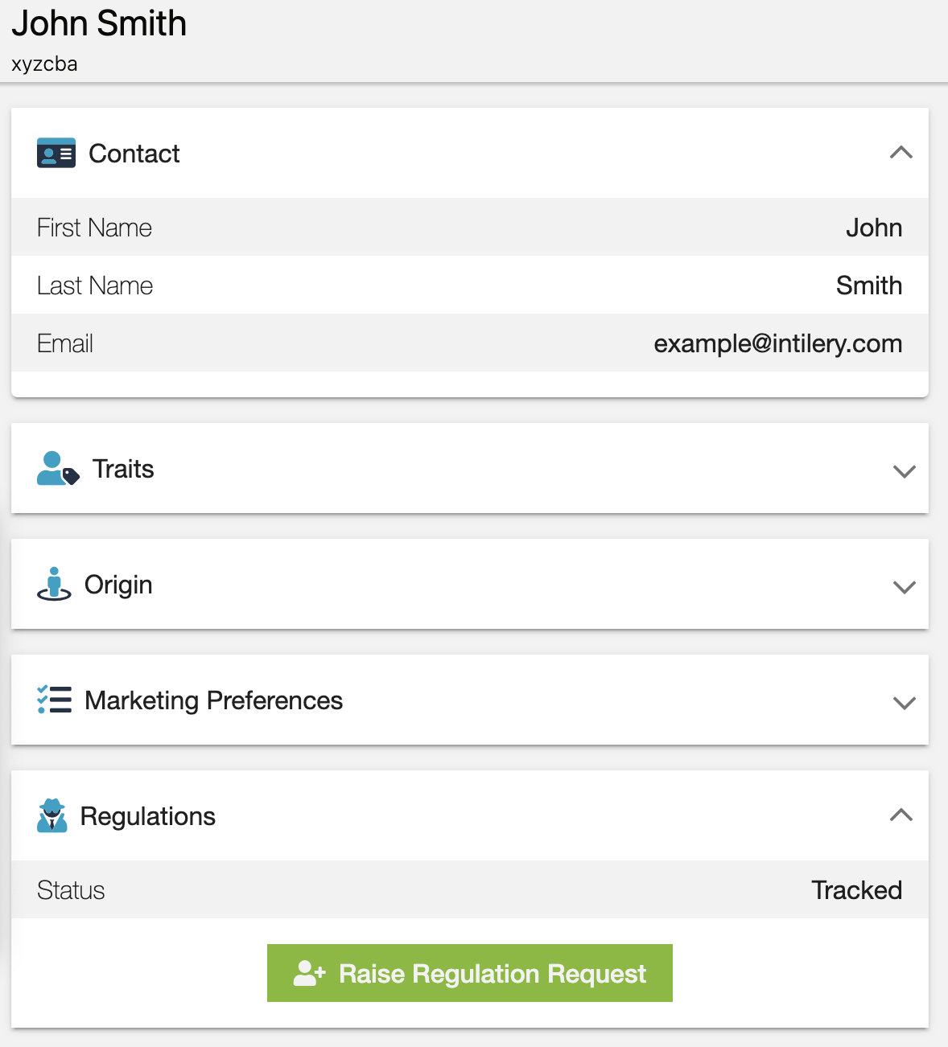Image resolution: width=948 pixels, height=1047 pixels.
Task: Click the Tracked status value
Action: pyautogui.click(x=857, y=890)
